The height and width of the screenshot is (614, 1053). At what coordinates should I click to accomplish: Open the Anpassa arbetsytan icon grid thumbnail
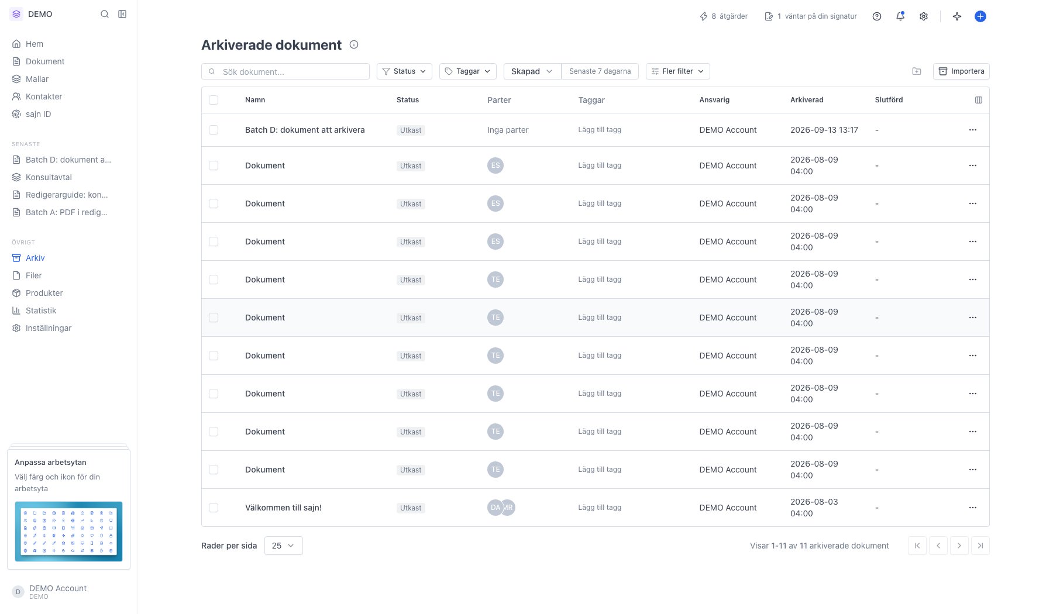tap(68, 532)
